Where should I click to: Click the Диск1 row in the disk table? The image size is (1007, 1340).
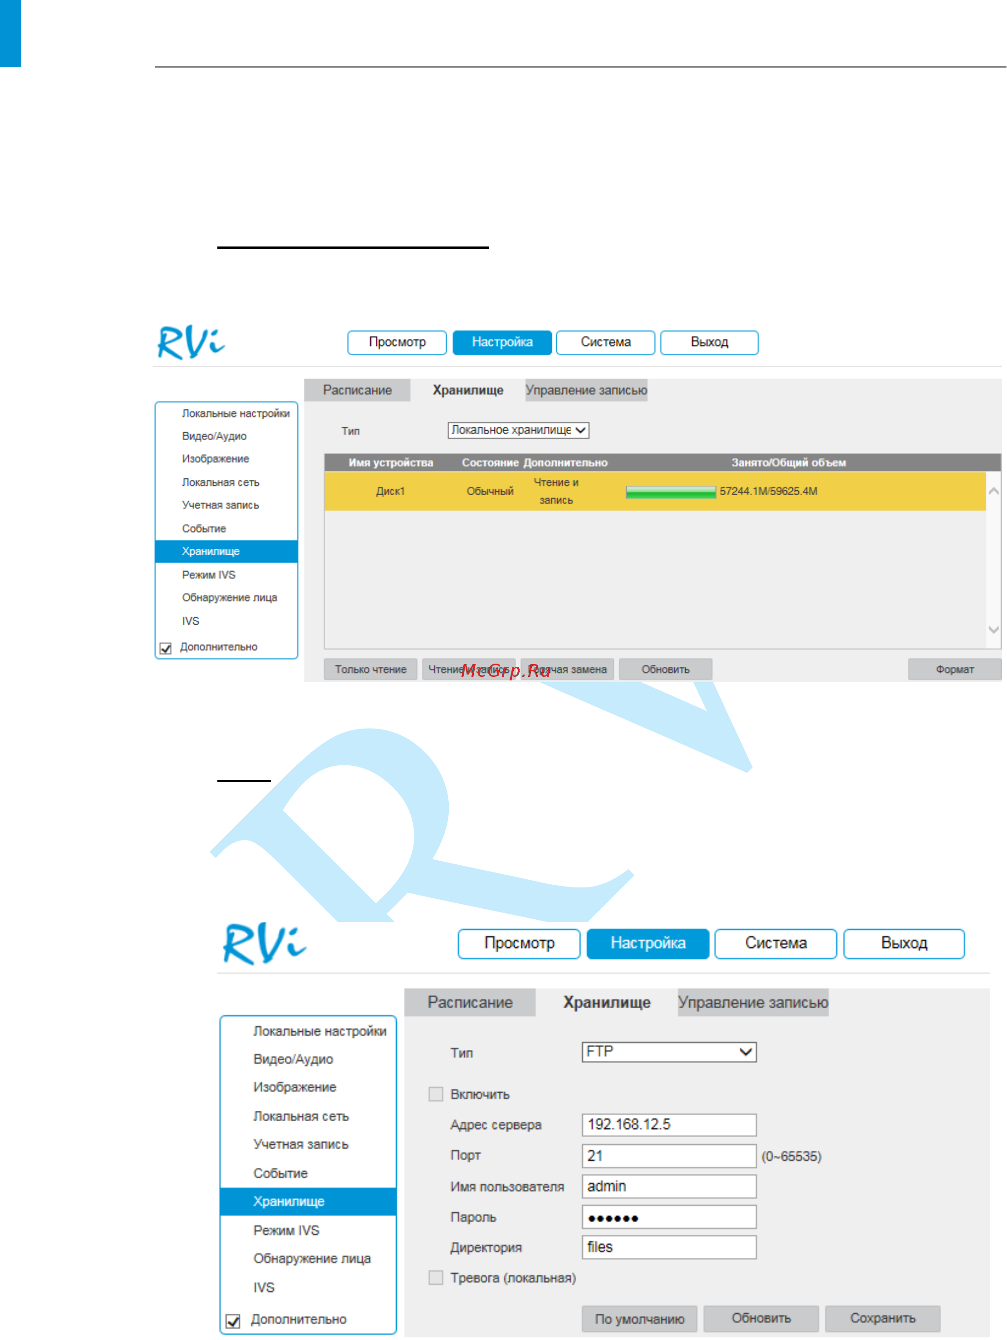(655, 491)
